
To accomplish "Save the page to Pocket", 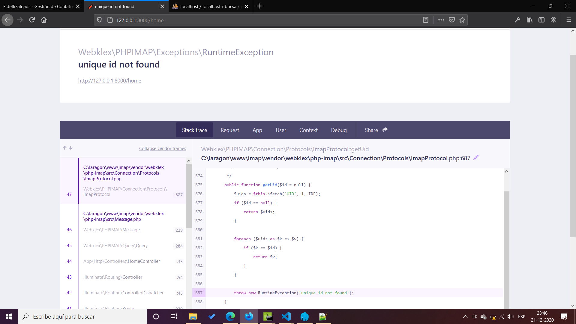I will (x=451, y=20).
